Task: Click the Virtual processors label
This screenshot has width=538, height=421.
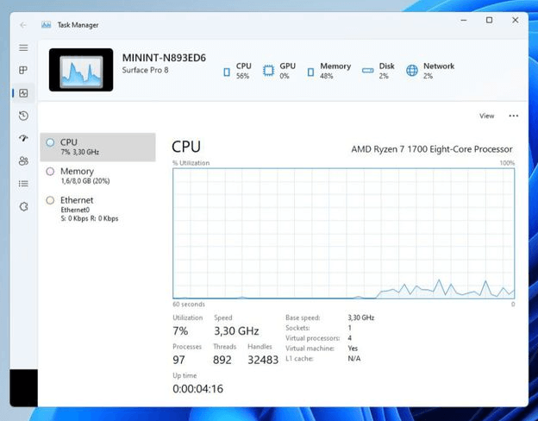Action: pyautogui.click(x=313, y=338)
